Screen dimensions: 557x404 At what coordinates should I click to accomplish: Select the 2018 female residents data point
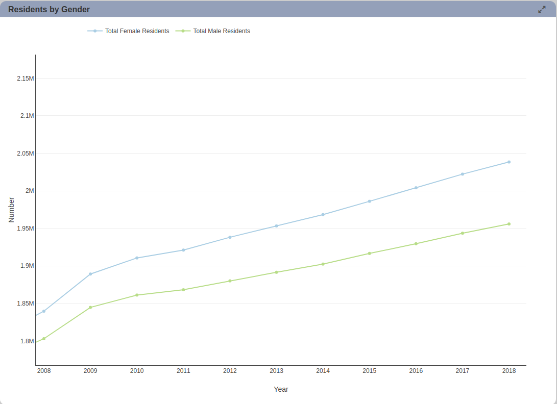(x=509, y=162)
